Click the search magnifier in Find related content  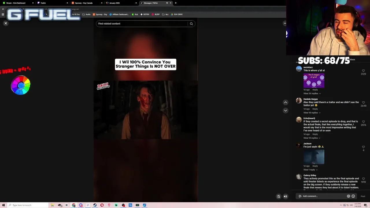tap(191, 24)
